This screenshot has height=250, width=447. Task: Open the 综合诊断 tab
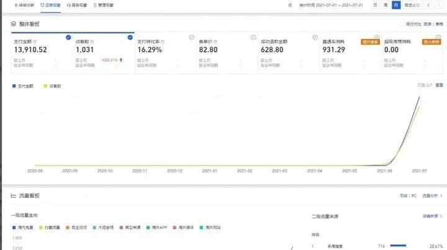(24, 5)
